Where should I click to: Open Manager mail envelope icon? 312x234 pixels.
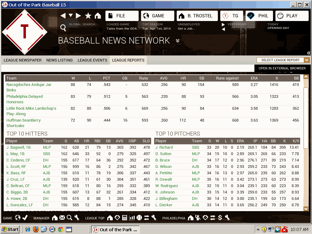point(62,218)
